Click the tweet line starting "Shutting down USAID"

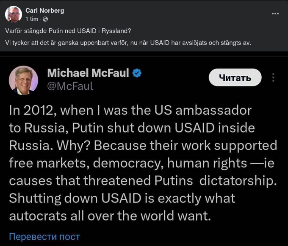pos(122,198)
